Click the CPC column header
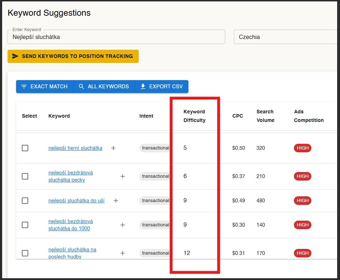The image size is (340, 280). tap(238, 116)
